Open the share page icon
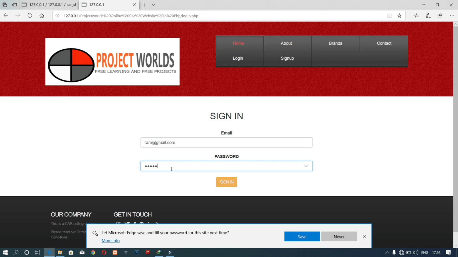The height and width of the screenshot is (257, 458). (440, 16)
